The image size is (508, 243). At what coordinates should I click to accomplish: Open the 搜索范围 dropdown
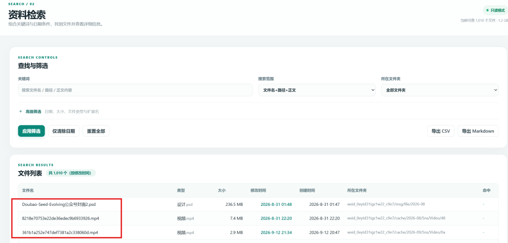pos(317,90)
